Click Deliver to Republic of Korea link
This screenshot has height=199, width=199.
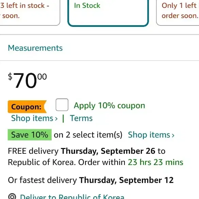point(72,197)
